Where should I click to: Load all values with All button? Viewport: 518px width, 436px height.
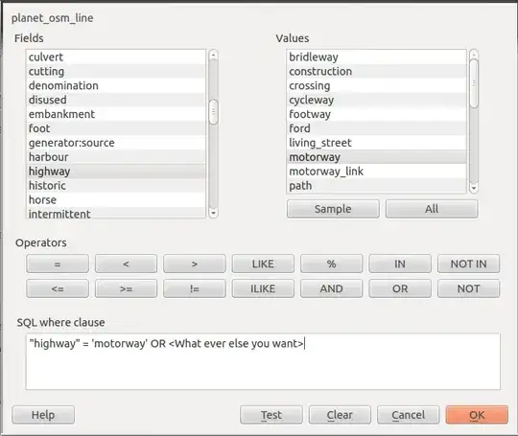tap(432, 209)
